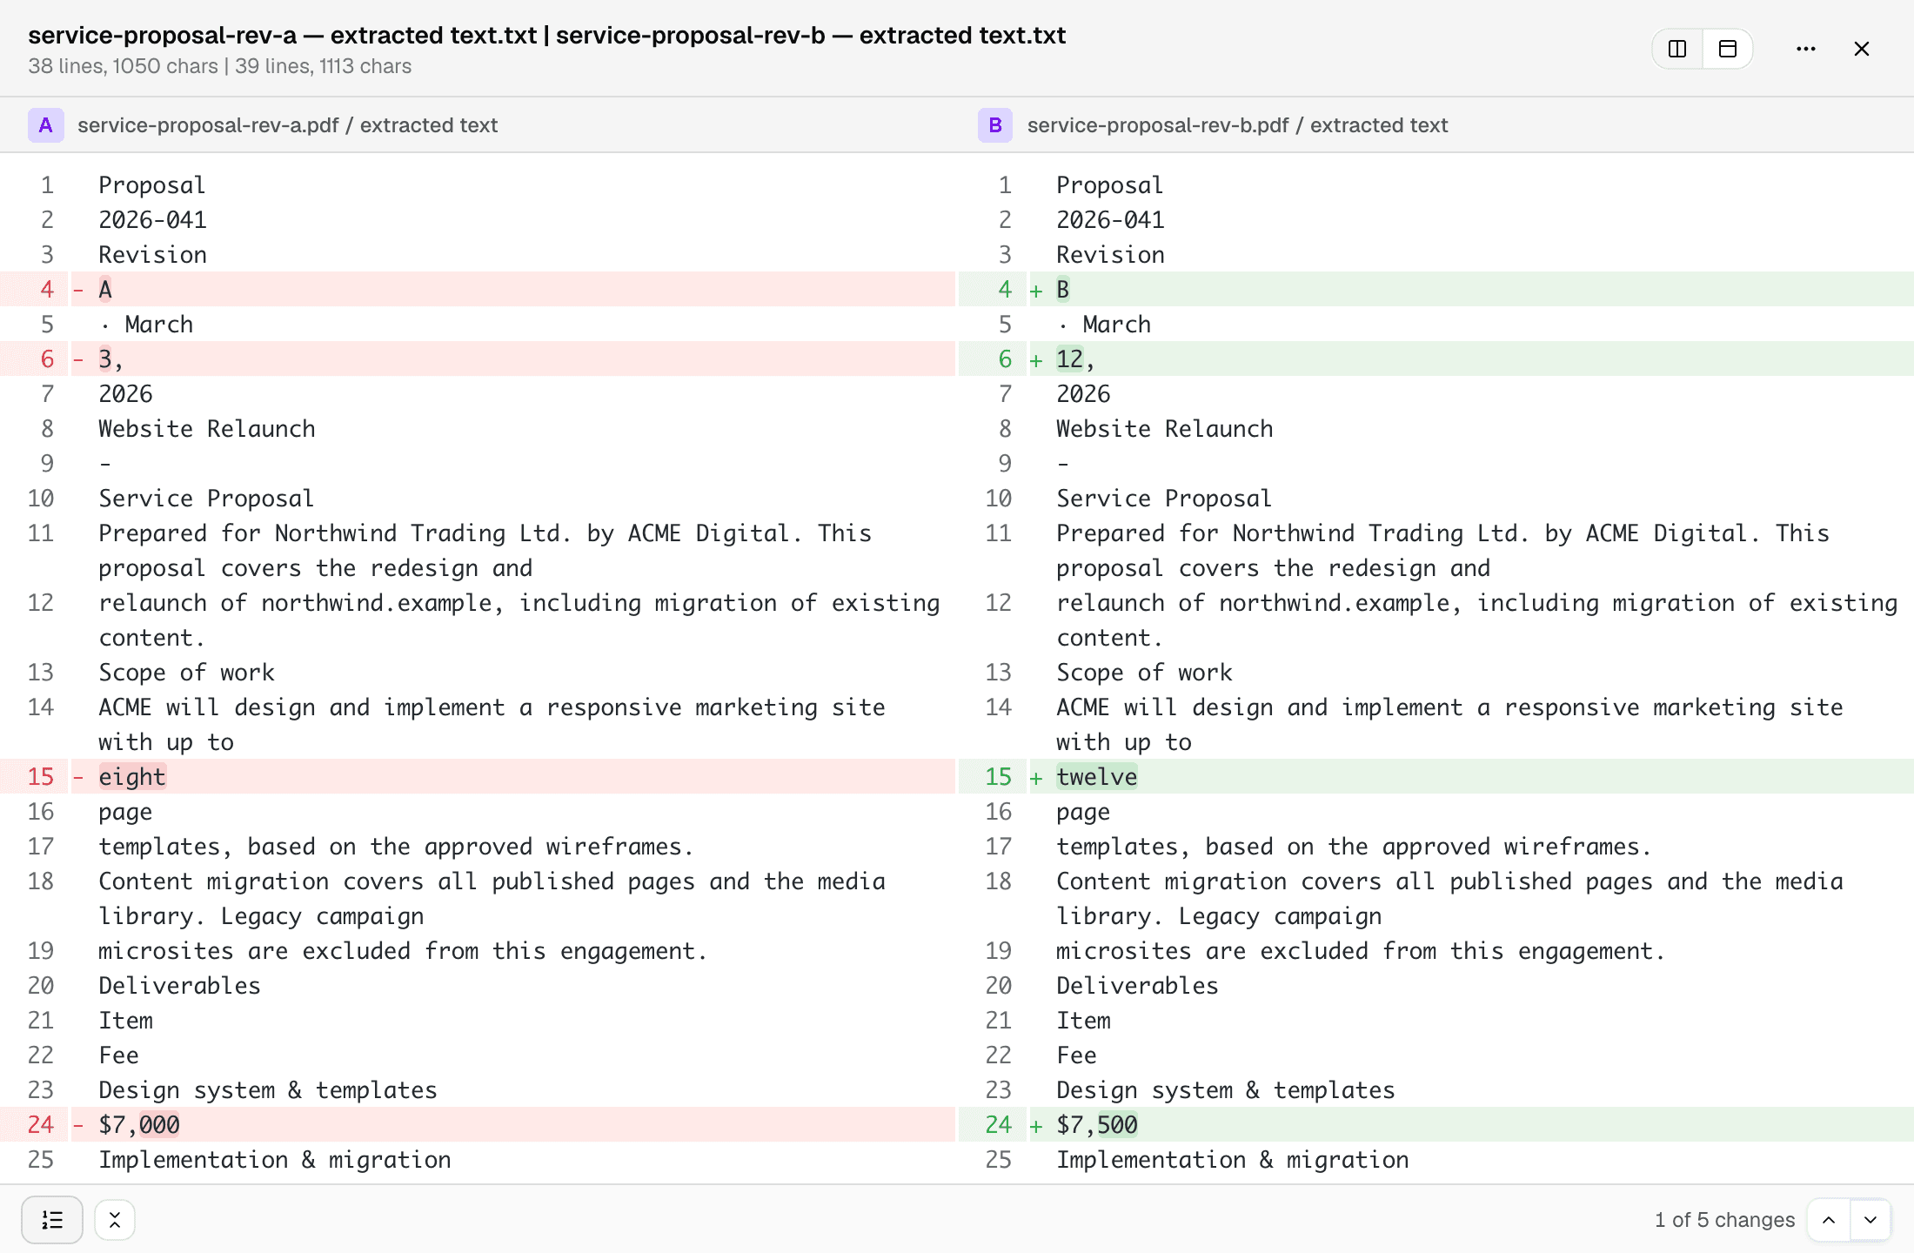Select service-proposal-rev-b.pdf header label
The image size is (1914, 1253).
1237,125
